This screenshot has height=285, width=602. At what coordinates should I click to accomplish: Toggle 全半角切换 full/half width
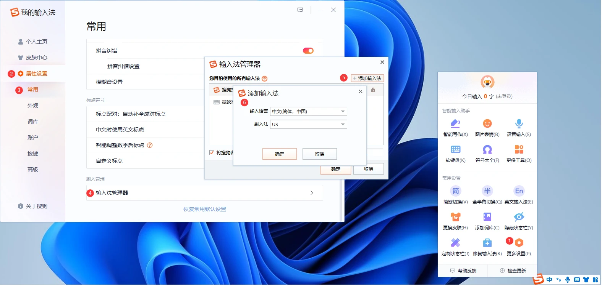pos(487,195)
